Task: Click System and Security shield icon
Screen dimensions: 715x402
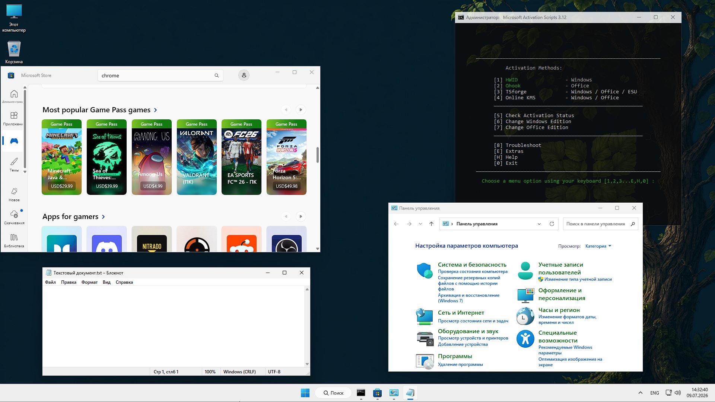Action: [425, 270]
